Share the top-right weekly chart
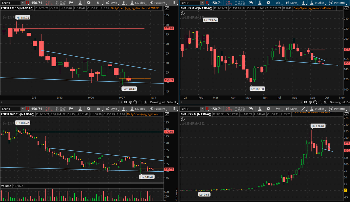This screenshot has height=202, width=350. 251,3
